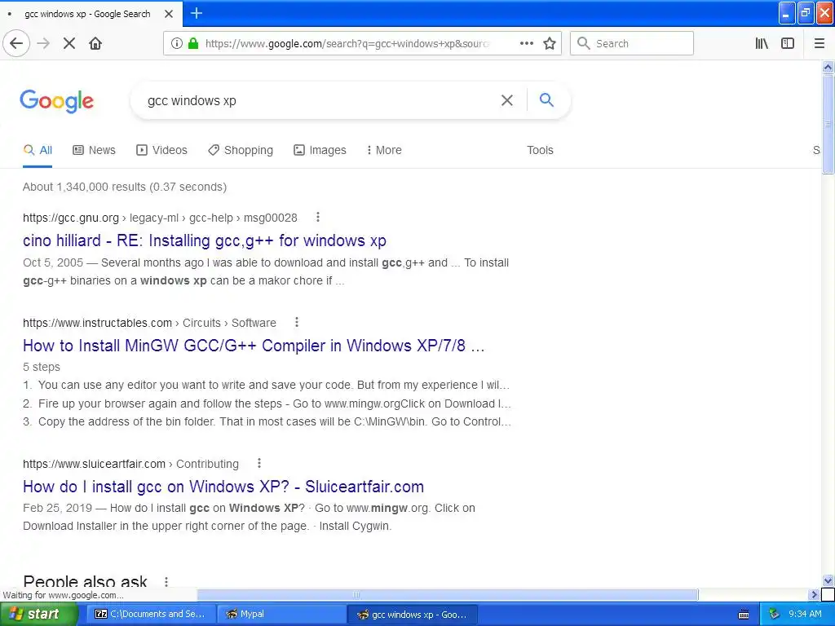Open options beside People also ask
This screenshot has height=626, width=835.
[x=166, y=582]
